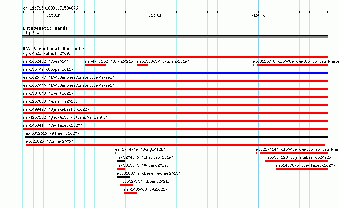Open the nsv4747262 (Quan2021) label
339x208 pixels.
(109, 61)
